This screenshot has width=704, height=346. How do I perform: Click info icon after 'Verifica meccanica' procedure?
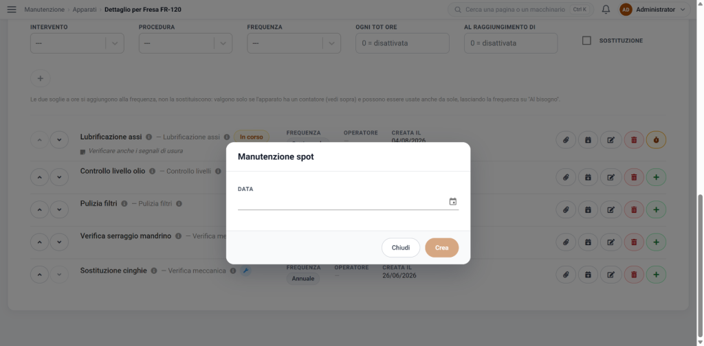tap(233, 270)
